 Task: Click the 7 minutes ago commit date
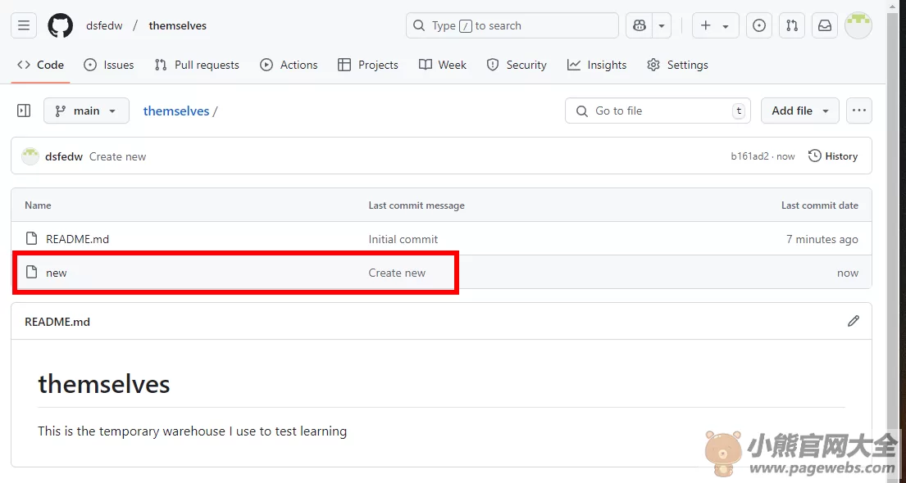822,239
